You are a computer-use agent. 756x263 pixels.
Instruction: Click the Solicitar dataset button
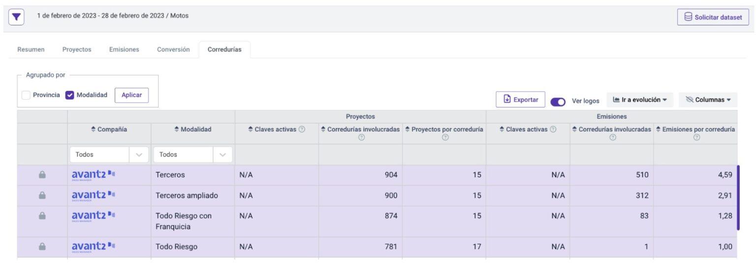713,17
